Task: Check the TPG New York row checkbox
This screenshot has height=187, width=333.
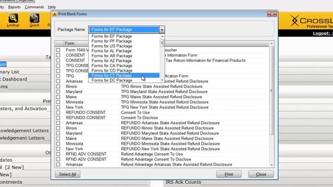Action: coord(58,108)
